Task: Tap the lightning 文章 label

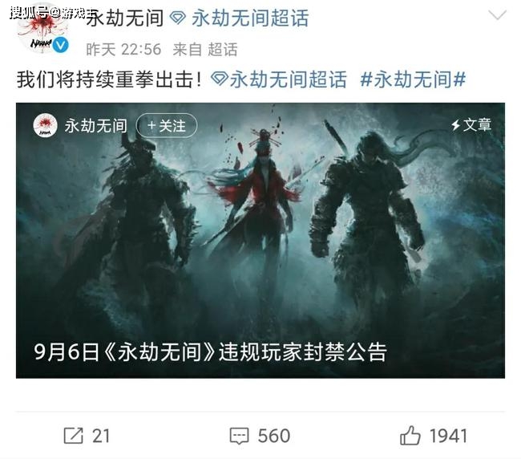Action: [x=471, y=124]
